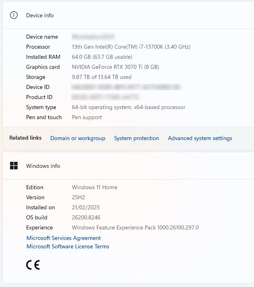The width and height of the screenshot is (254, 287).
Task: Click the Device info section header
Action: (128, 15)
